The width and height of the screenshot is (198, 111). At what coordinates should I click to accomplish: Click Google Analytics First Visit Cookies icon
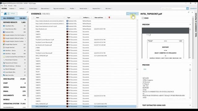(x=4, y=35)
